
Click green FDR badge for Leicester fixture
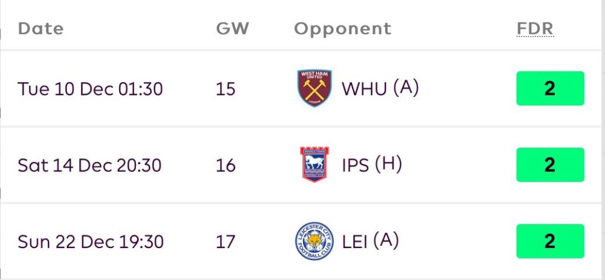tap(549, 241)
